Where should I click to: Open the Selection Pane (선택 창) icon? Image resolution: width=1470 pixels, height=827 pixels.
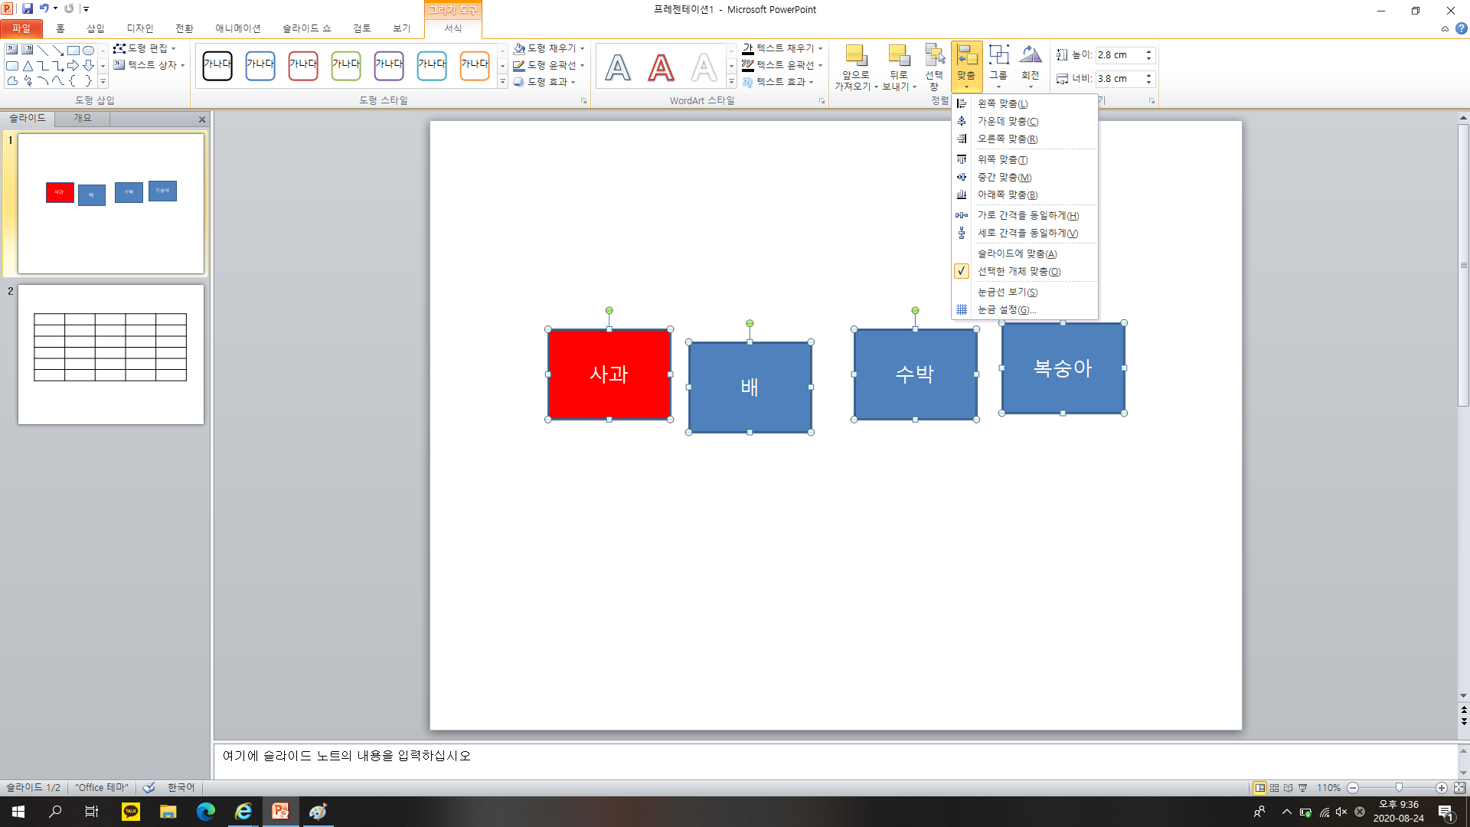tap(934, 56)
